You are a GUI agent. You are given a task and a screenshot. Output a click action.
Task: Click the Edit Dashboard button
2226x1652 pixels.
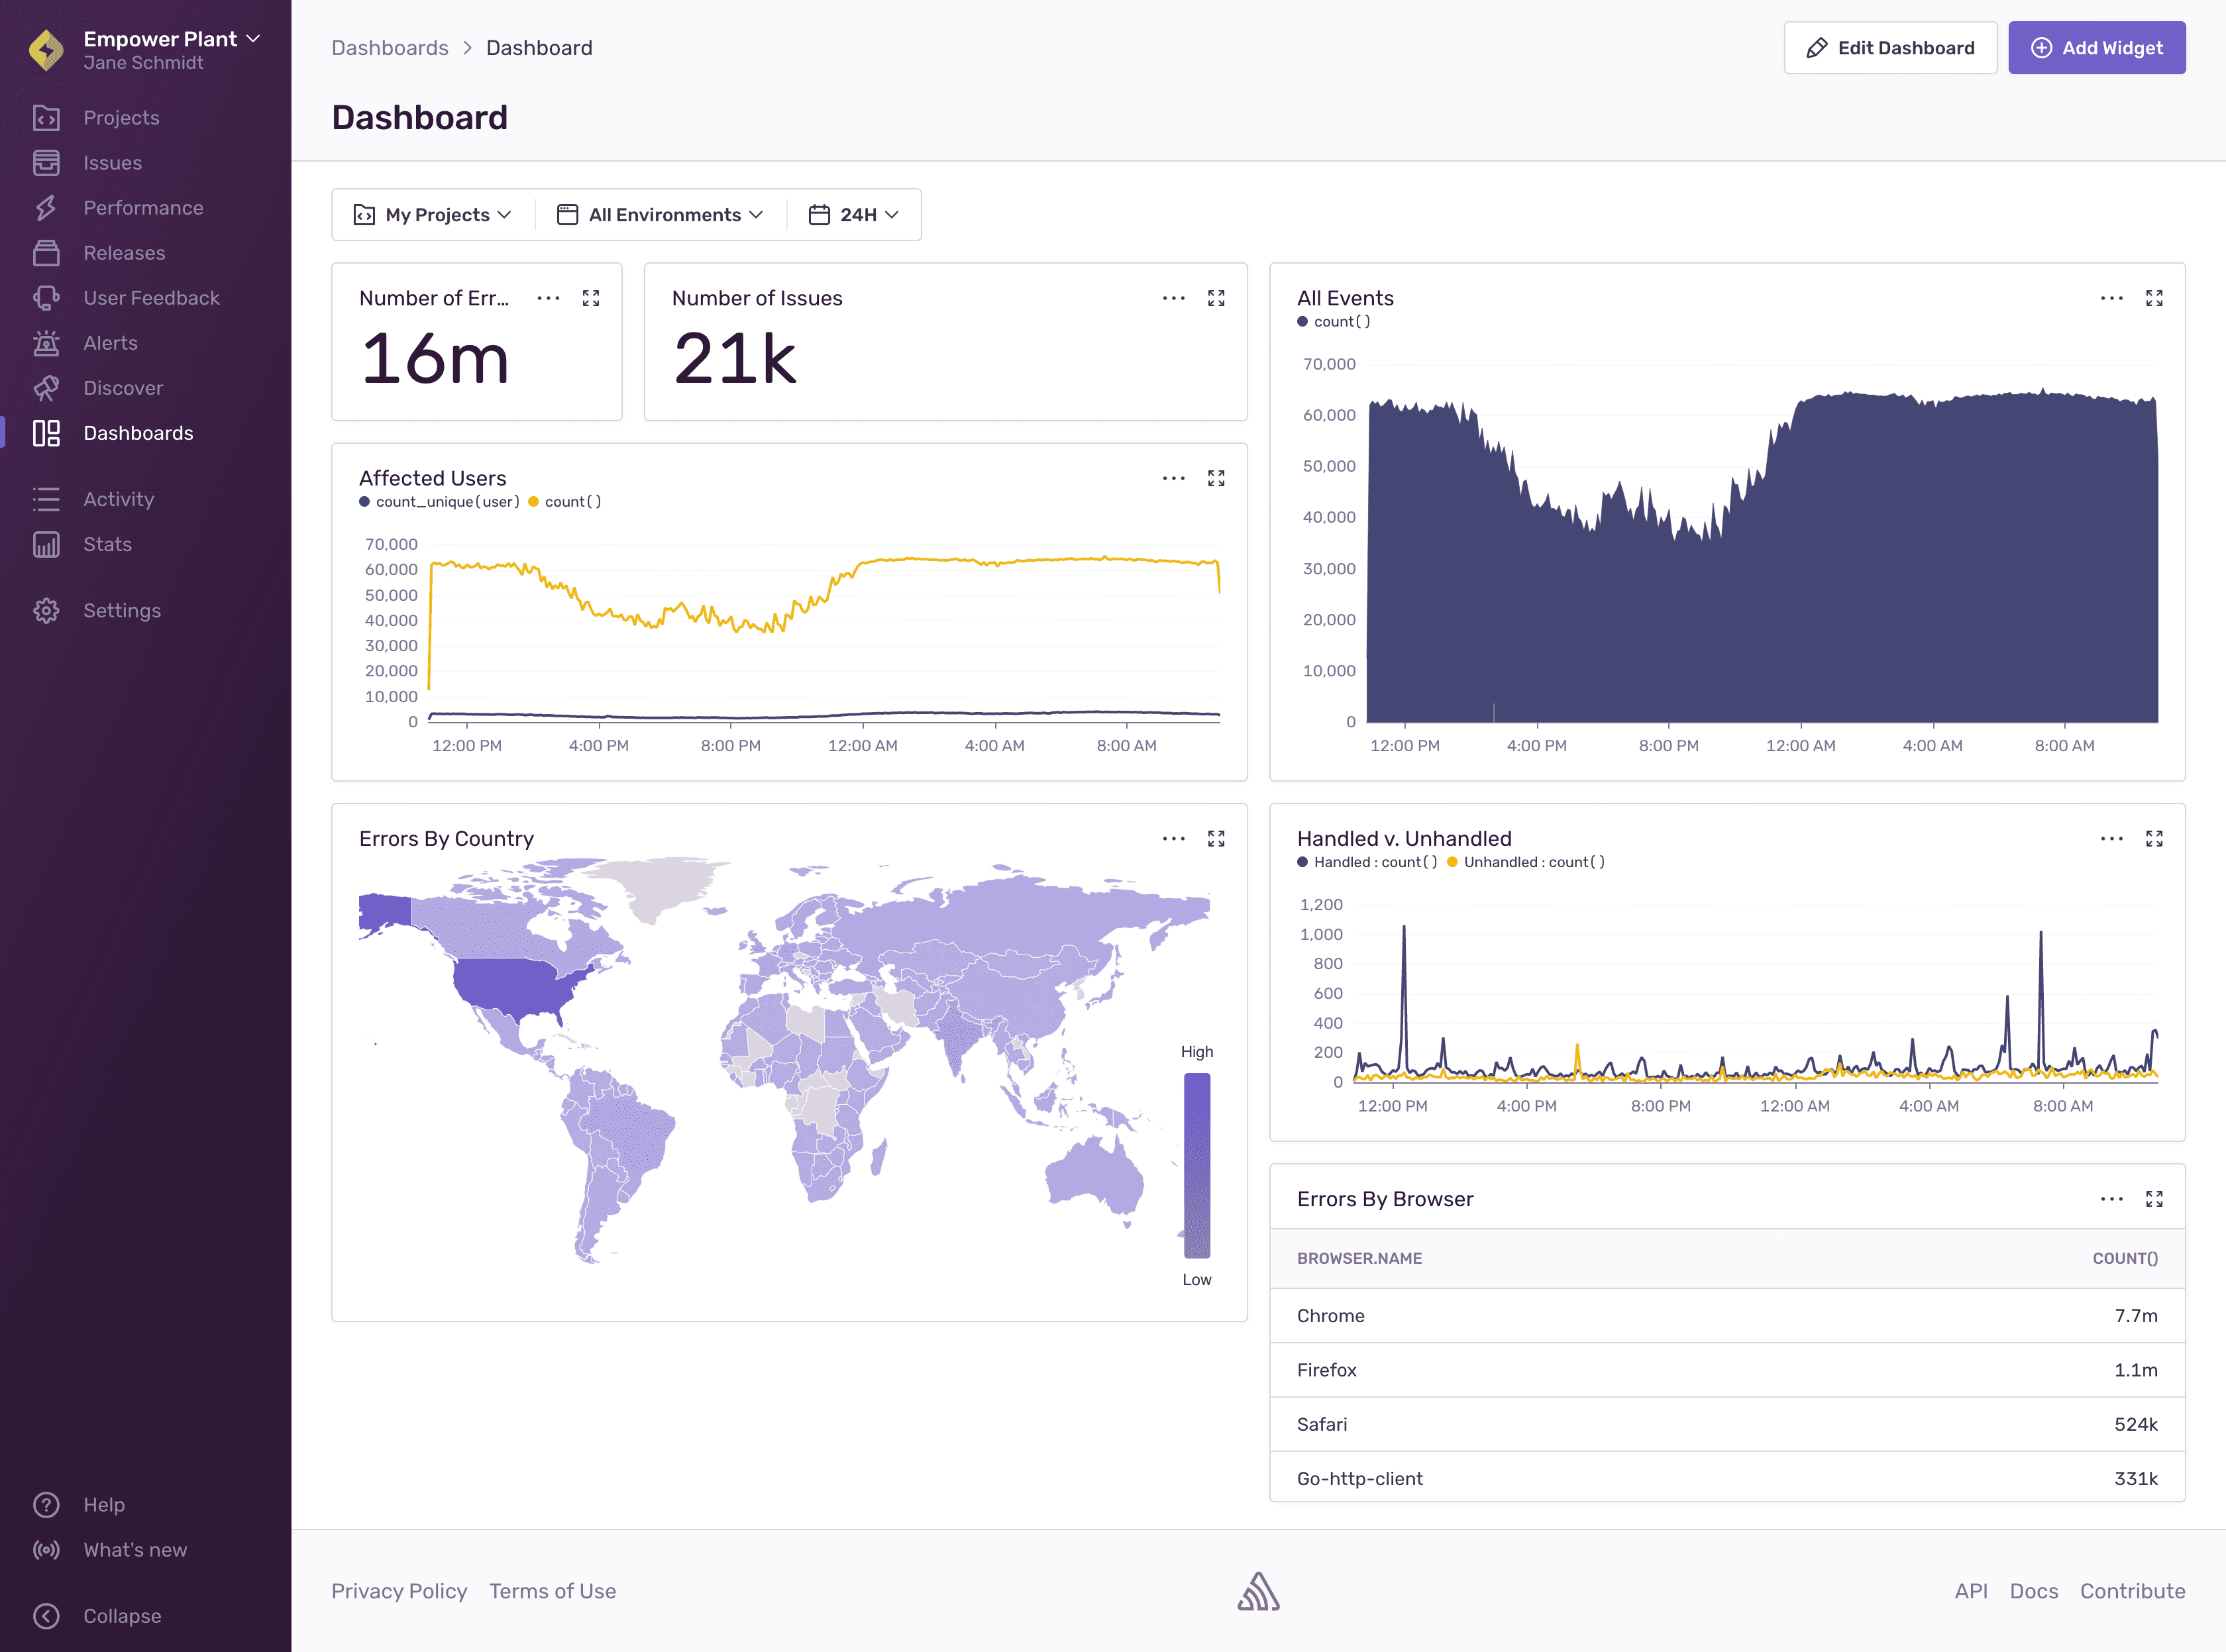(1890, 47)
